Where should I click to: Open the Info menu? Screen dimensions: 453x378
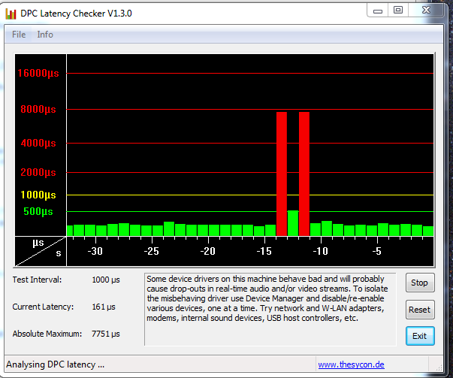45,35
